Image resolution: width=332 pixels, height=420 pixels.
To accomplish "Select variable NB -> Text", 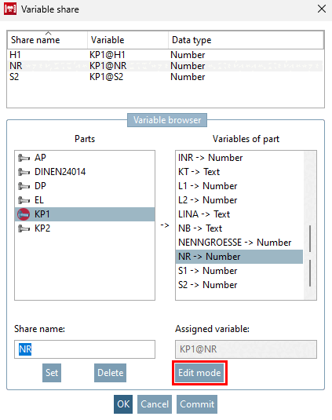I will coord(239,228).
